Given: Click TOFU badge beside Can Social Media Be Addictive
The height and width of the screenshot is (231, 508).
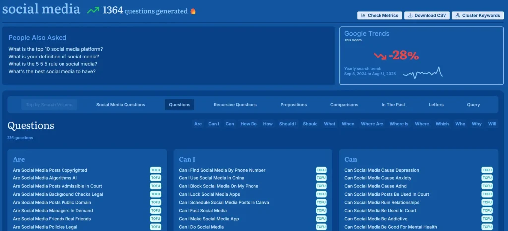Looking at the screenshot, I should [x=487, y=219].
